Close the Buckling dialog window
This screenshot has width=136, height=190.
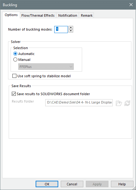pos(131,5)
